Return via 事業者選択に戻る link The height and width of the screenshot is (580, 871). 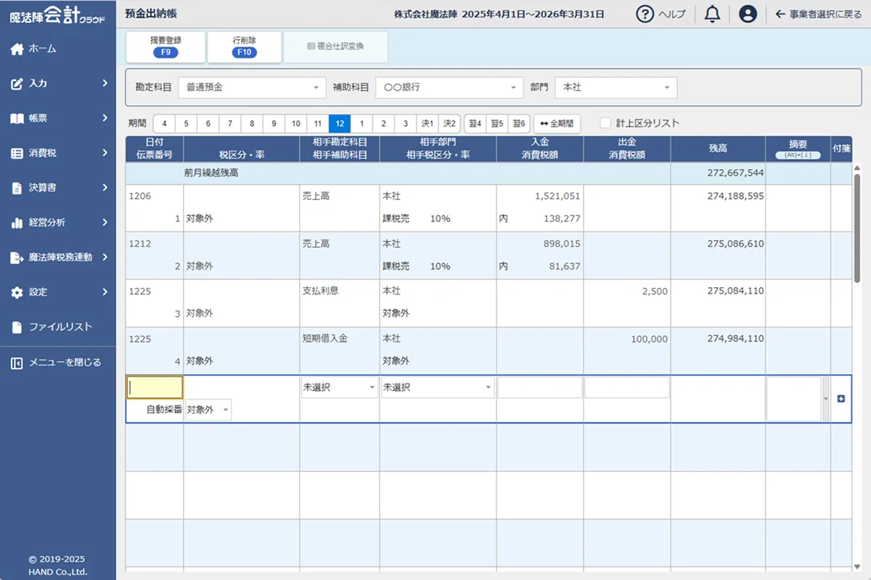click(818, 14)
